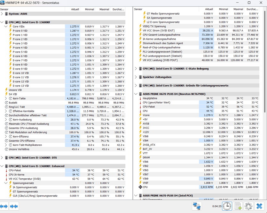Expand the Kern-Effizienz entry

tap(6, 136)
